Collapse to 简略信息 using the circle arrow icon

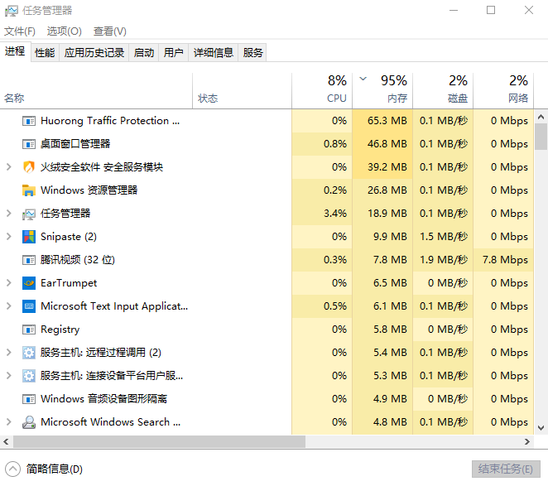pos(13,469)
